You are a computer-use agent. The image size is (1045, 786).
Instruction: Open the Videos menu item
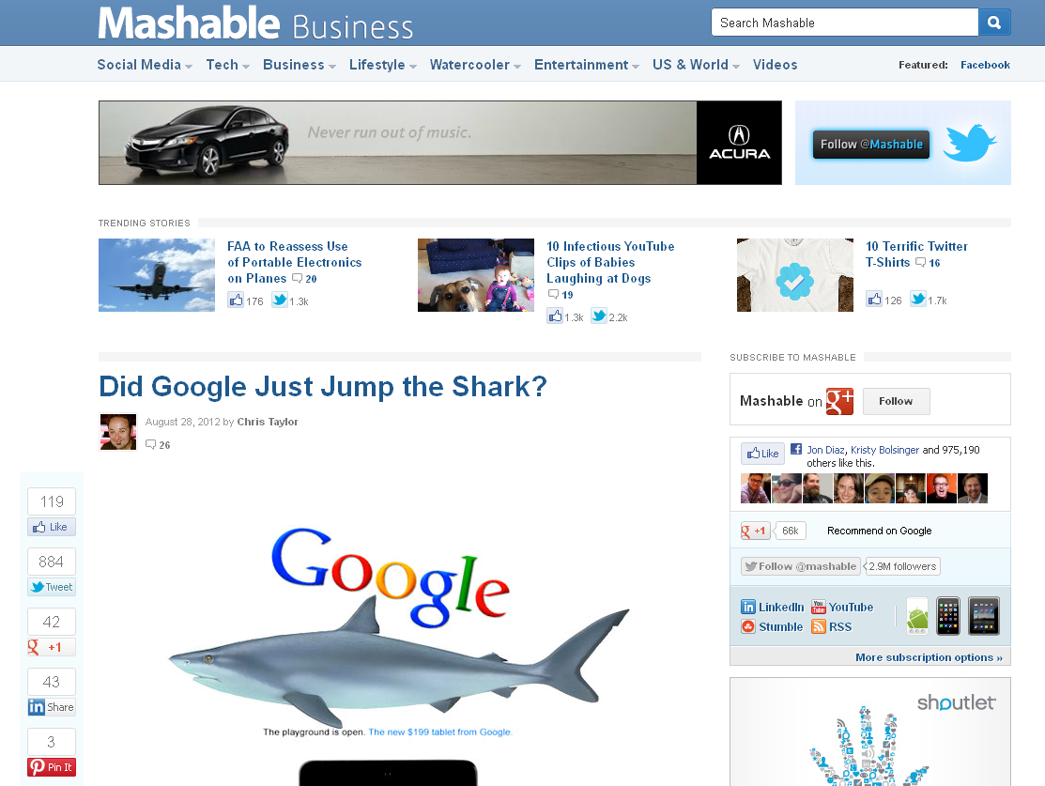coord(776,65)
